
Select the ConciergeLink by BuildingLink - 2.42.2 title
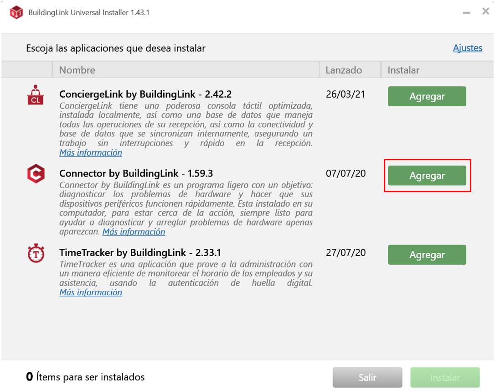(x=145, y=94)
